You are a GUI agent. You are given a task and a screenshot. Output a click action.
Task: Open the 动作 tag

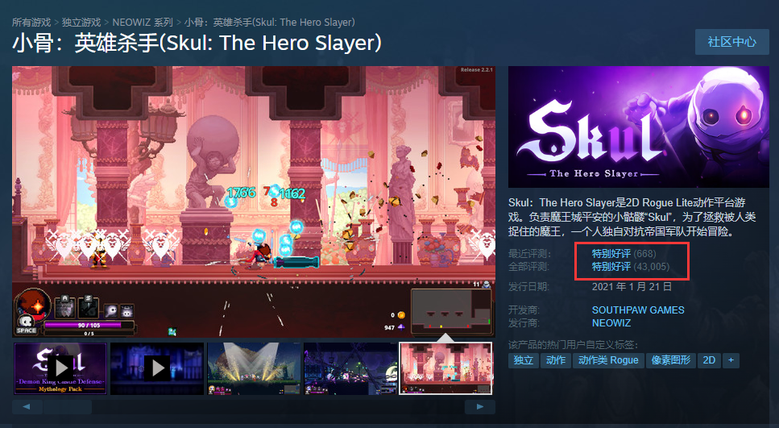(556, 360)
